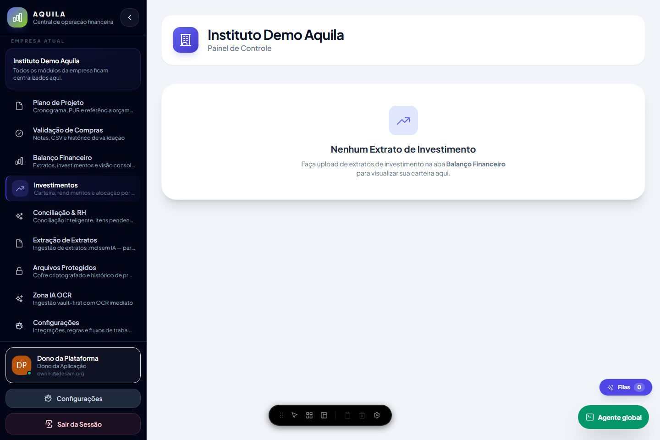This screenshot has height=440, width=660.
Task: Open Validação de Compras module
Action: tap(73, 134)
